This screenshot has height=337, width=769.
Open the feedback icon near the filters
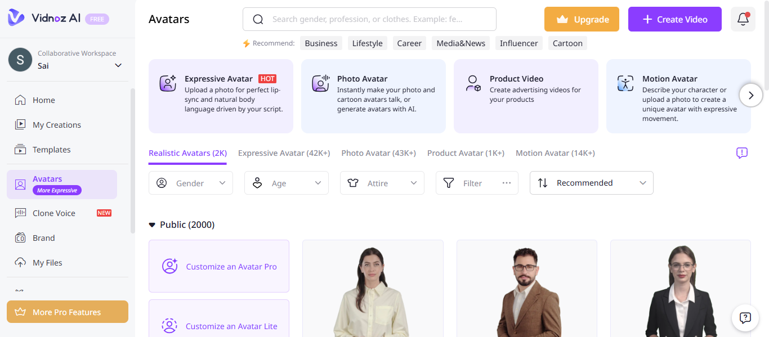pos(741,152)
